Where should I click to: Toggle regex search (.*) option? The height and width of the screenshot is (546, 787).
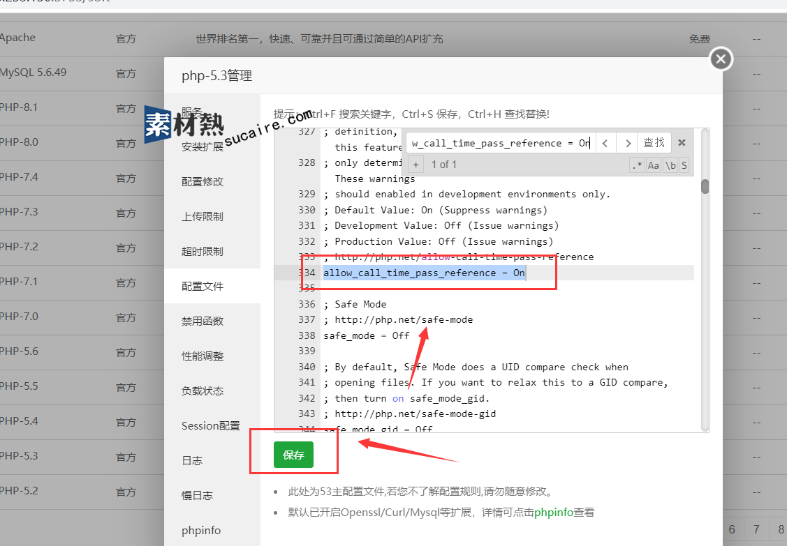(x=637, y=165)
